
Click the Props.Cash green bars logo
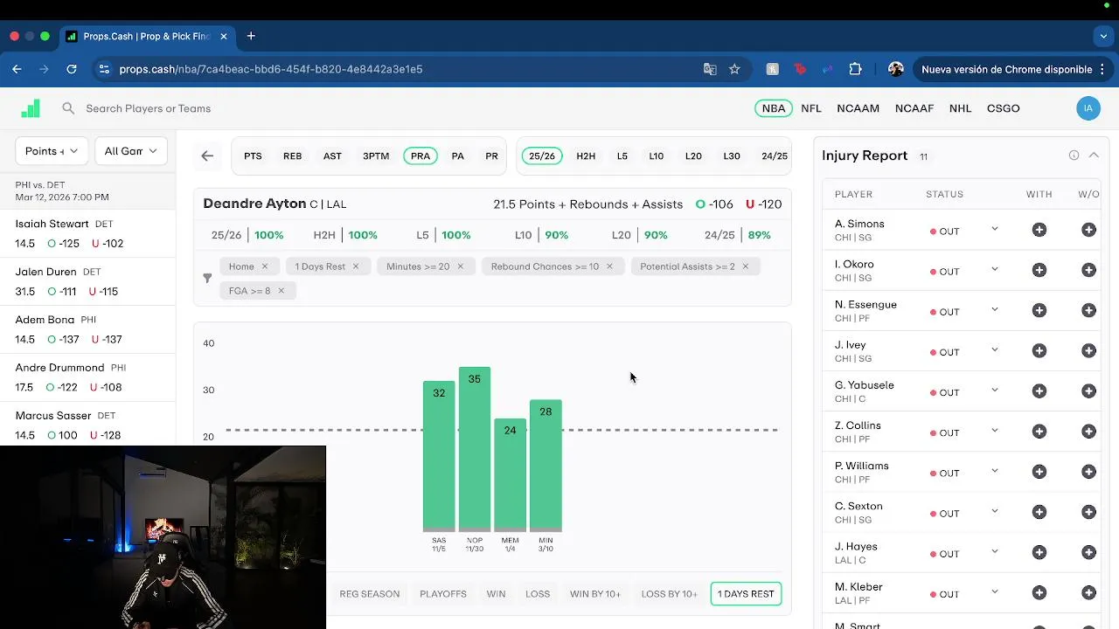click(31, 108)
